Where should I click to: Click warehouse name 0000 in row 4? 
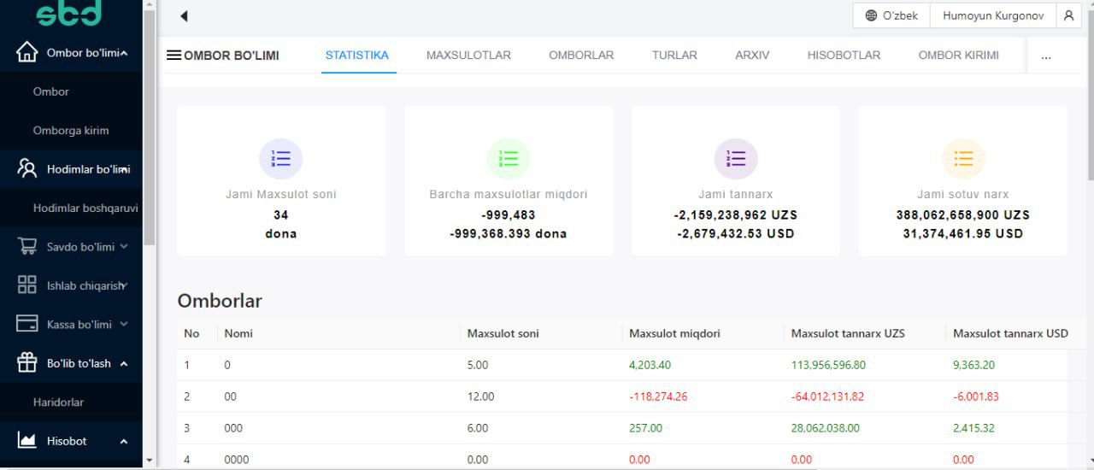pyautogui.click(x=237, y=460)
